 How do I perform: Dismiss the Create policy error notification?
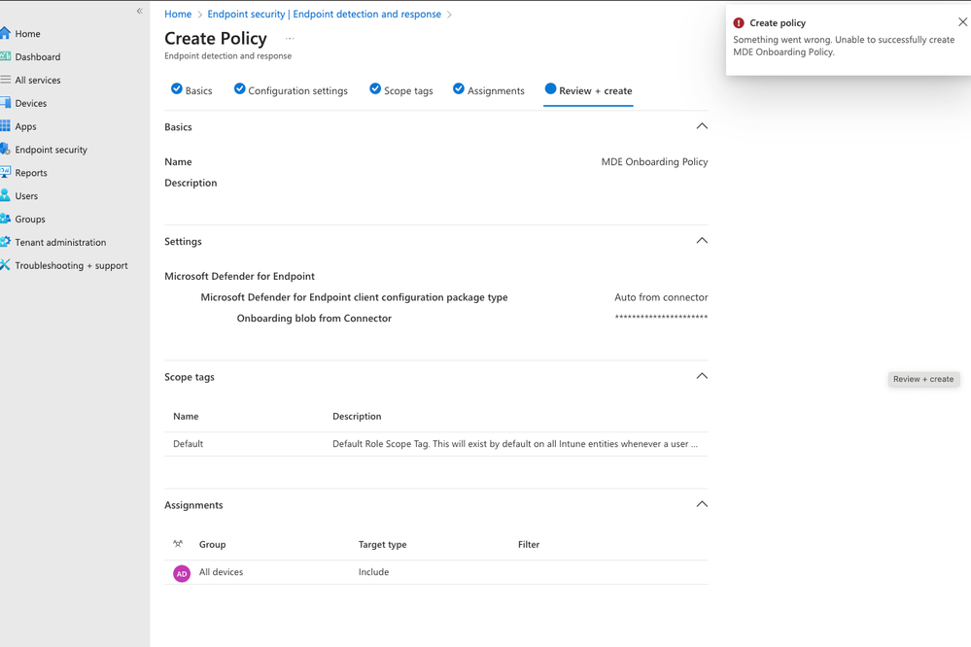(962, 22)
